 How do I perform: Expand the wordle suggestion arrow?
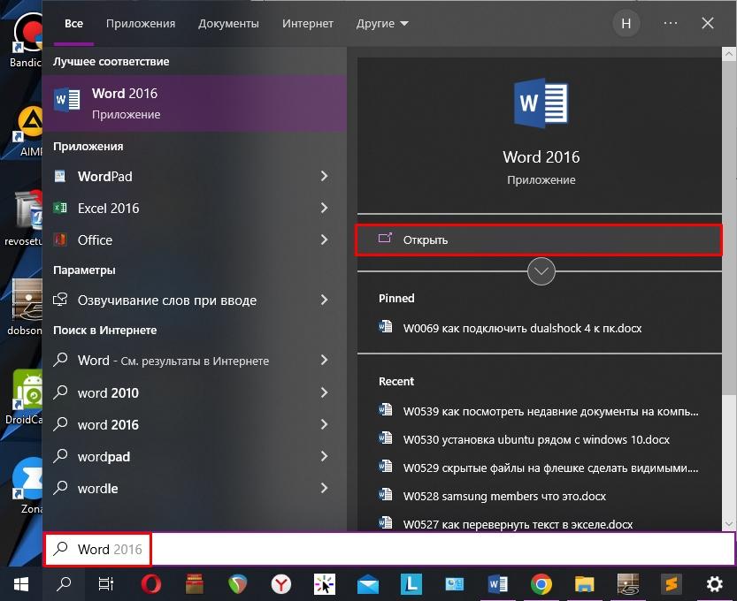click(x=325, y=488)
